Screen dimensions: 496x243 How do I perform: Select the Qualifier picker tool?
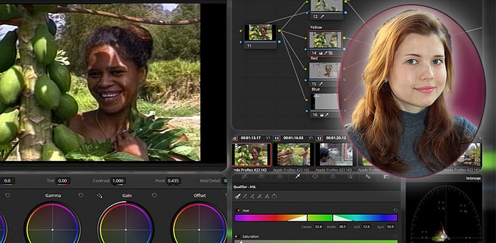tap(238, 196)
